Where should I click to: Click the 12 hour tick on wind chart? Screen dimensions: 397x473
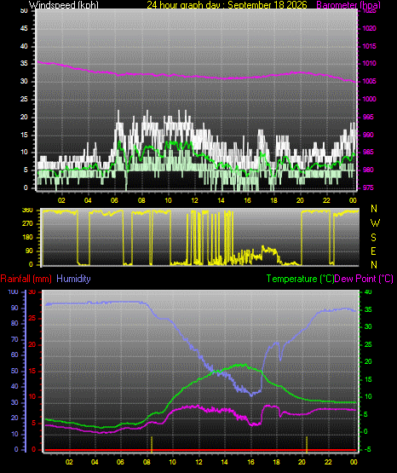tap(194, 200)
